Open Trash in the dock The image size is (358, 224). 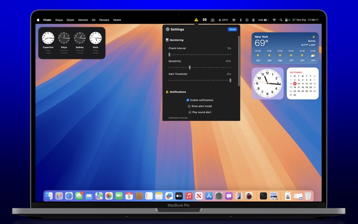coord(308,196)
